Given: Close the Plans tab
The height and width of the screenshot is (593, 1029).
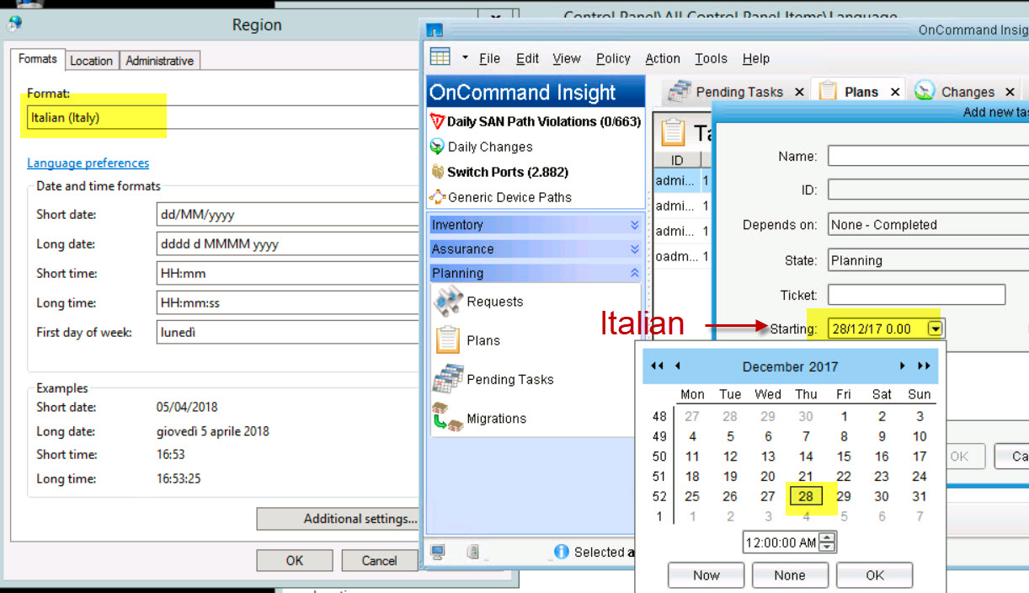Looking at the screenshot, I should 895,92.
